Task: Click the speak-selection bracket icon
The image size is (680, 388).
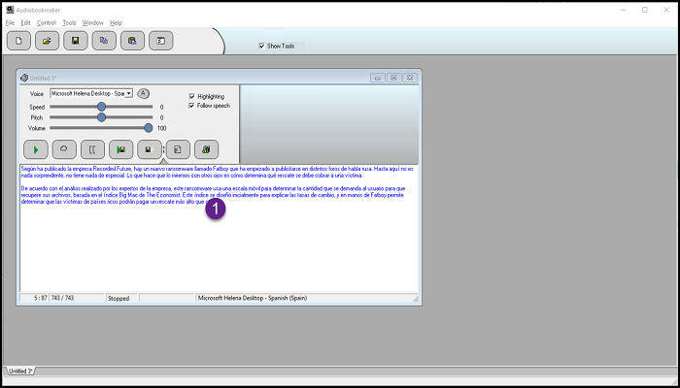Action: 92,149
